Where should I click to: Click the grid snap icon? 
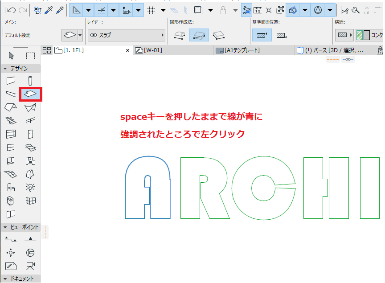pos(151,10)
